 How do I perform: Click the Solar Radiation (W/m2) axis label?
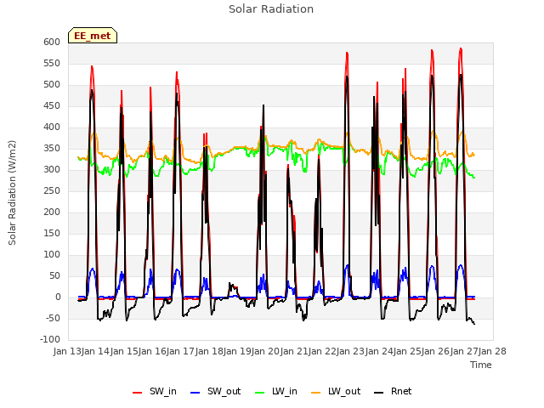pyautogui.click(x=12, y=193)
